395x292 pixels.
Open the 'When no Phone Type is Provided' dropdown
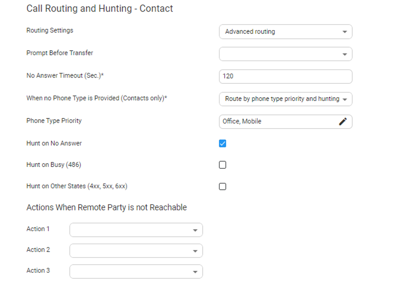coord(282,99)
